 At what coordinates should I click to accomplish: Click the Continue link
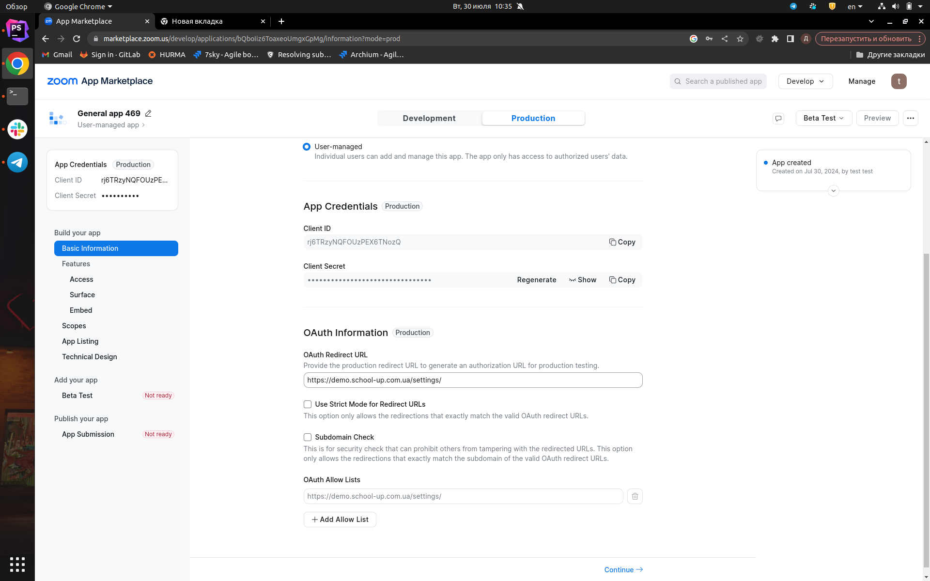pos(623,570)
